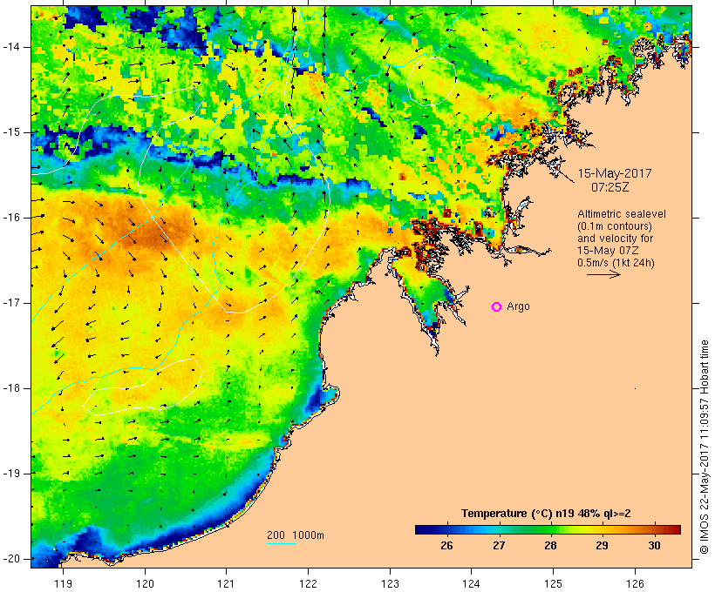
Task: Click the '123' longitude axis label
Action: (390, 583)
